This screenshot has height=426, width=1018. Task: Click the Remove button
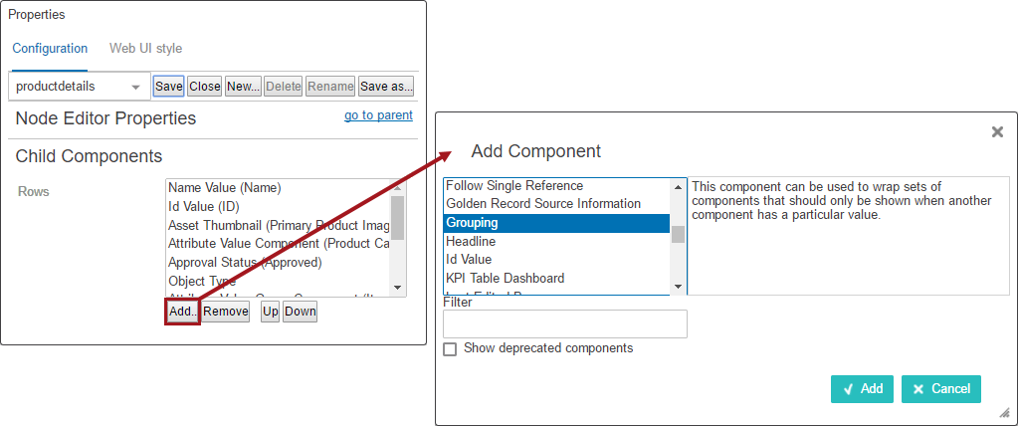point(226,312)
